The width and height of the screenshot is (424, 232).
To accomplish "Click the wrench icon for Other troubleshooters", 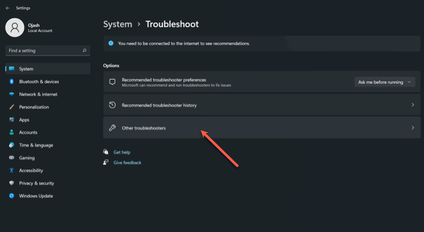I will 112,128.
